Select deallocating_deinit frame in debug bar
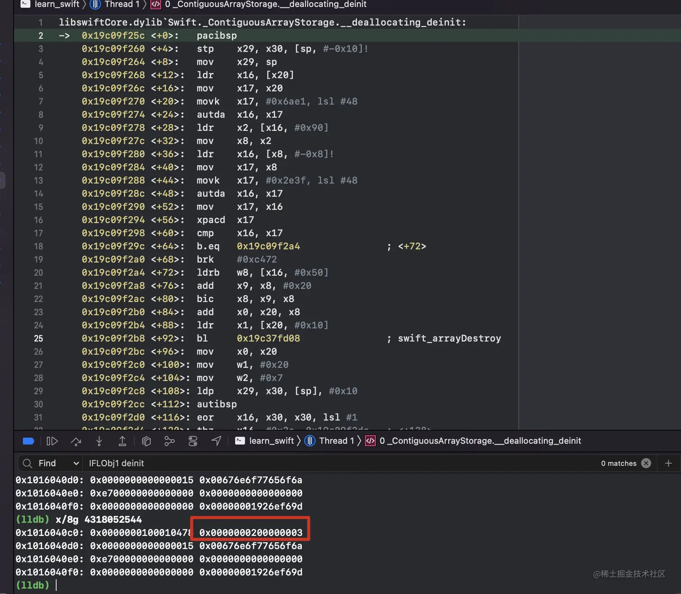This screenshot has width=681, height=594. [480, 441]
